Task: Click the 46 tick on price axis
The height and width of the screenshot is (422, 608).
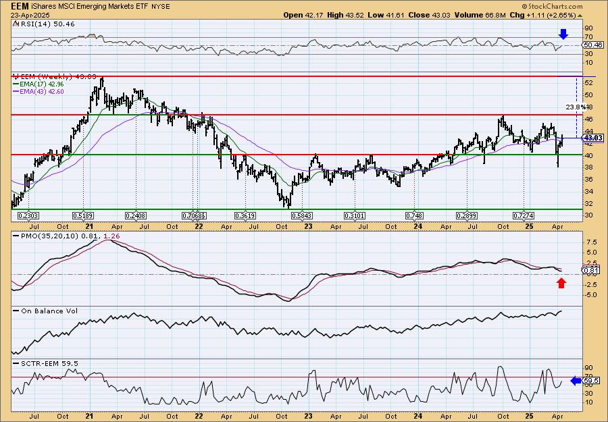Action: click(588, 120)
